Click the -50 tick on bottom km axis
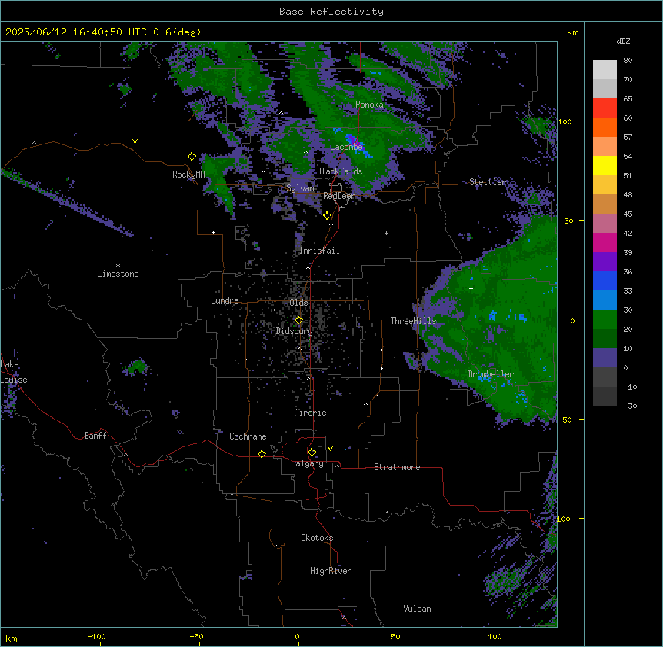 [x=196, y=636]
